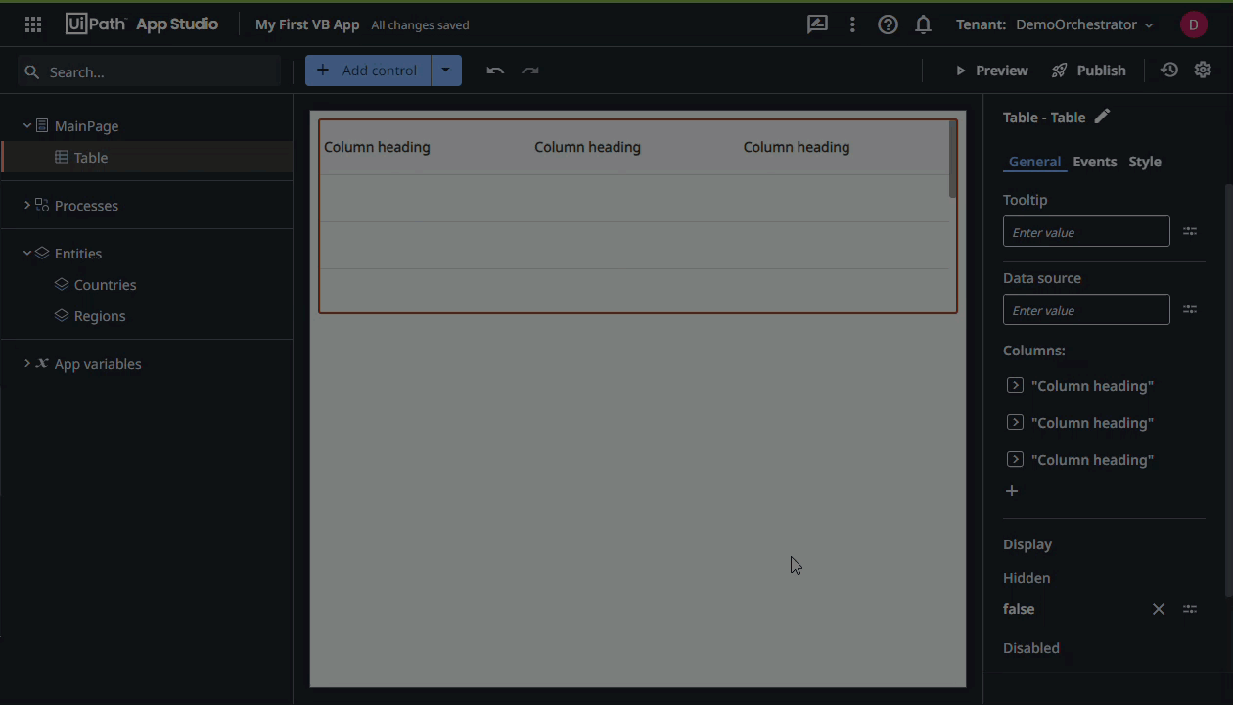Open expression options for Tooltip field
The width and height of the screenshot is (1233, 705).
(1190, 232)
